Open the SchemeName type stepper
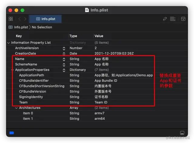The height and width of the screenshot is (143, 194). (x=64, y=65)
